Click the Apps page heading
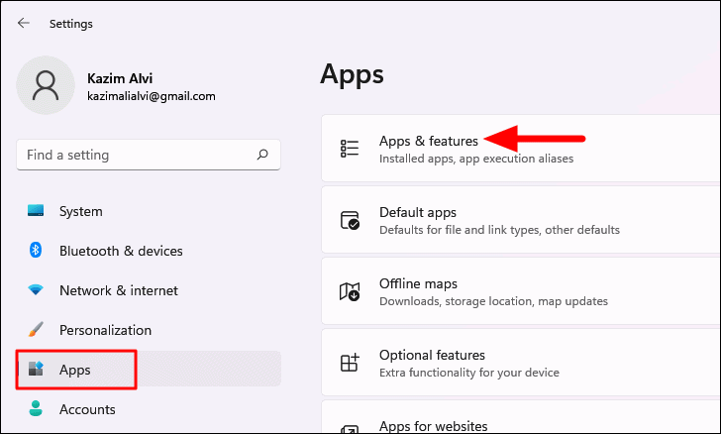This screenshot has width=721, height=434. click(352, 74)
